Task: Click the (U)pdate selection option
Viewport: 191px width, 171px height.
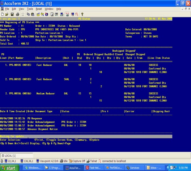Action: pyautogui.click(x=94, y=140)
